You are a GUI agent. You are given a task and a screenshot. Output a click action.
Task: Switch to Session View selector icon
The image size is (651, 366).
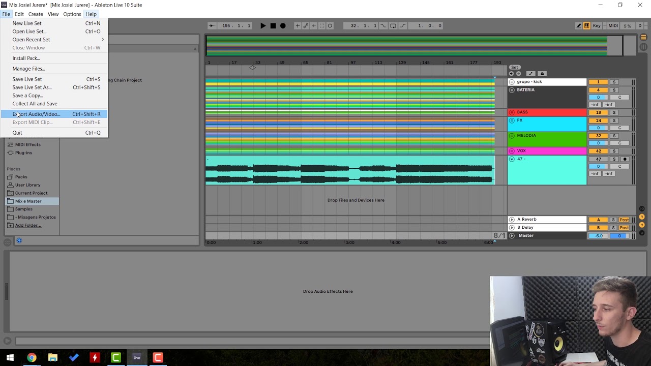coord(643,47)
